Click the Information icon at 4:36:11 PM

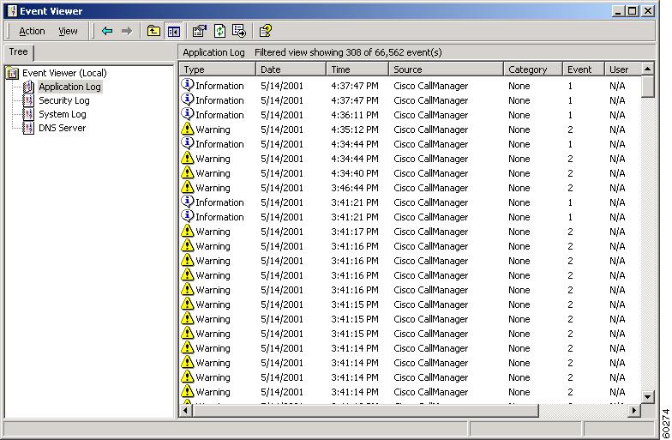(187, 114)
